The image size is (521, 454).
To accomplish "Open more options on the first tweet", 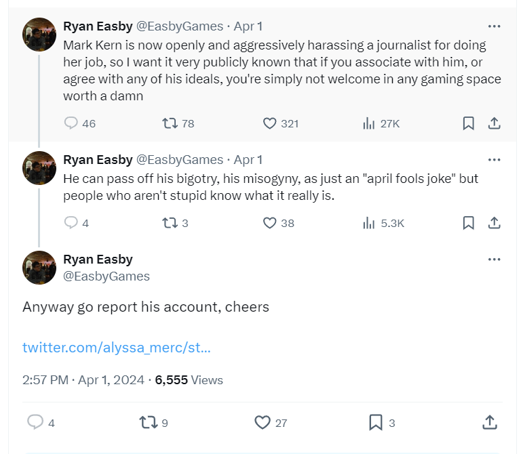I will click(x=495, y=26).
